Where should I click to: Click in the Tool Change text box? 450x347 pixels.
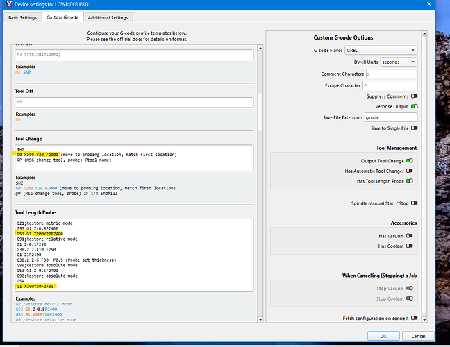click(x=134, y=158)
